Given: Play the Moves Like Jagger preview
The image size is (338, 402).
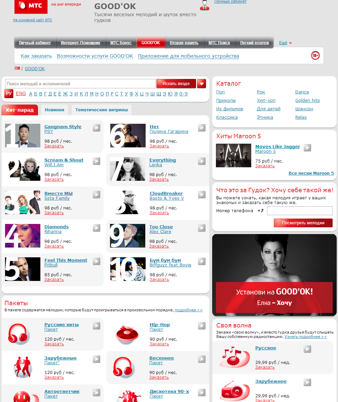Looking at the screenshot, I should point(307,148).
